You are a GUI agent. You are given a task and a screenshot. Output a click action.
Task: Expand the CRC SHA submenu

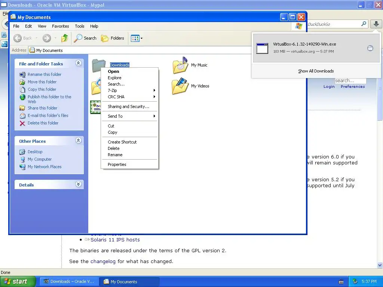pyautogui.click(x=130, y=97)
